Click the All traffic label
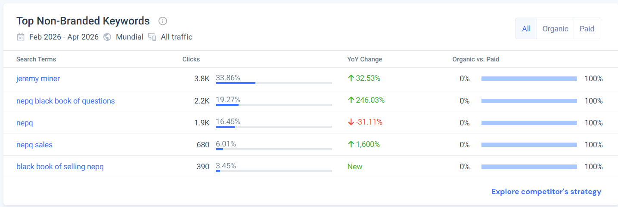This screenshot has height=207, width=618. pos(177,37)
